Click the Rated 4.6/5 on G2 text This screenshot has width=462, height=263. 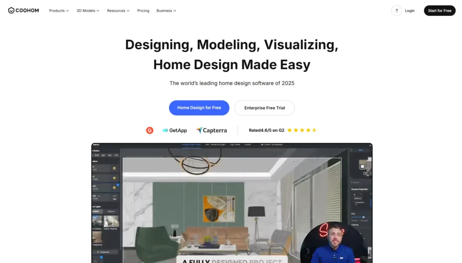(x=267, y=130)
